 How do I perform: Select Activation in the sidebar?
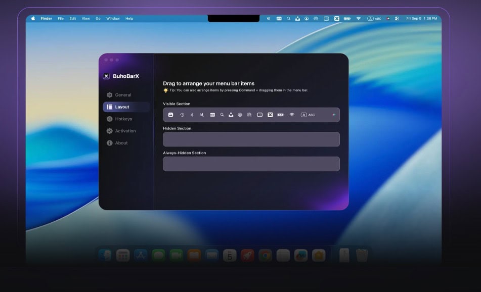click(x=125, y=131)
